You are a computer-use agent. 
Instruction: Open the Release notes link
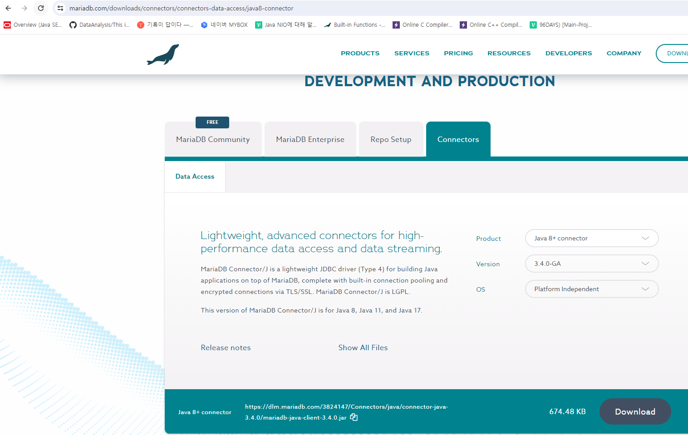click(x=226, y=347)
